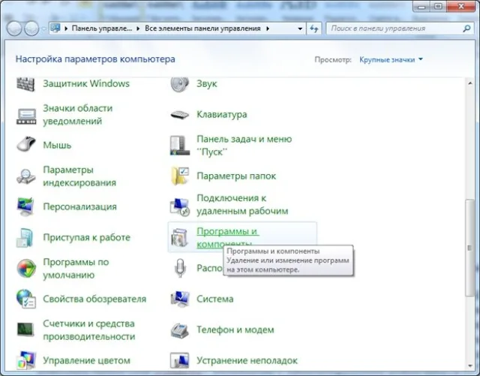Open the taskbar and Start menu icon

pos(178,146)
